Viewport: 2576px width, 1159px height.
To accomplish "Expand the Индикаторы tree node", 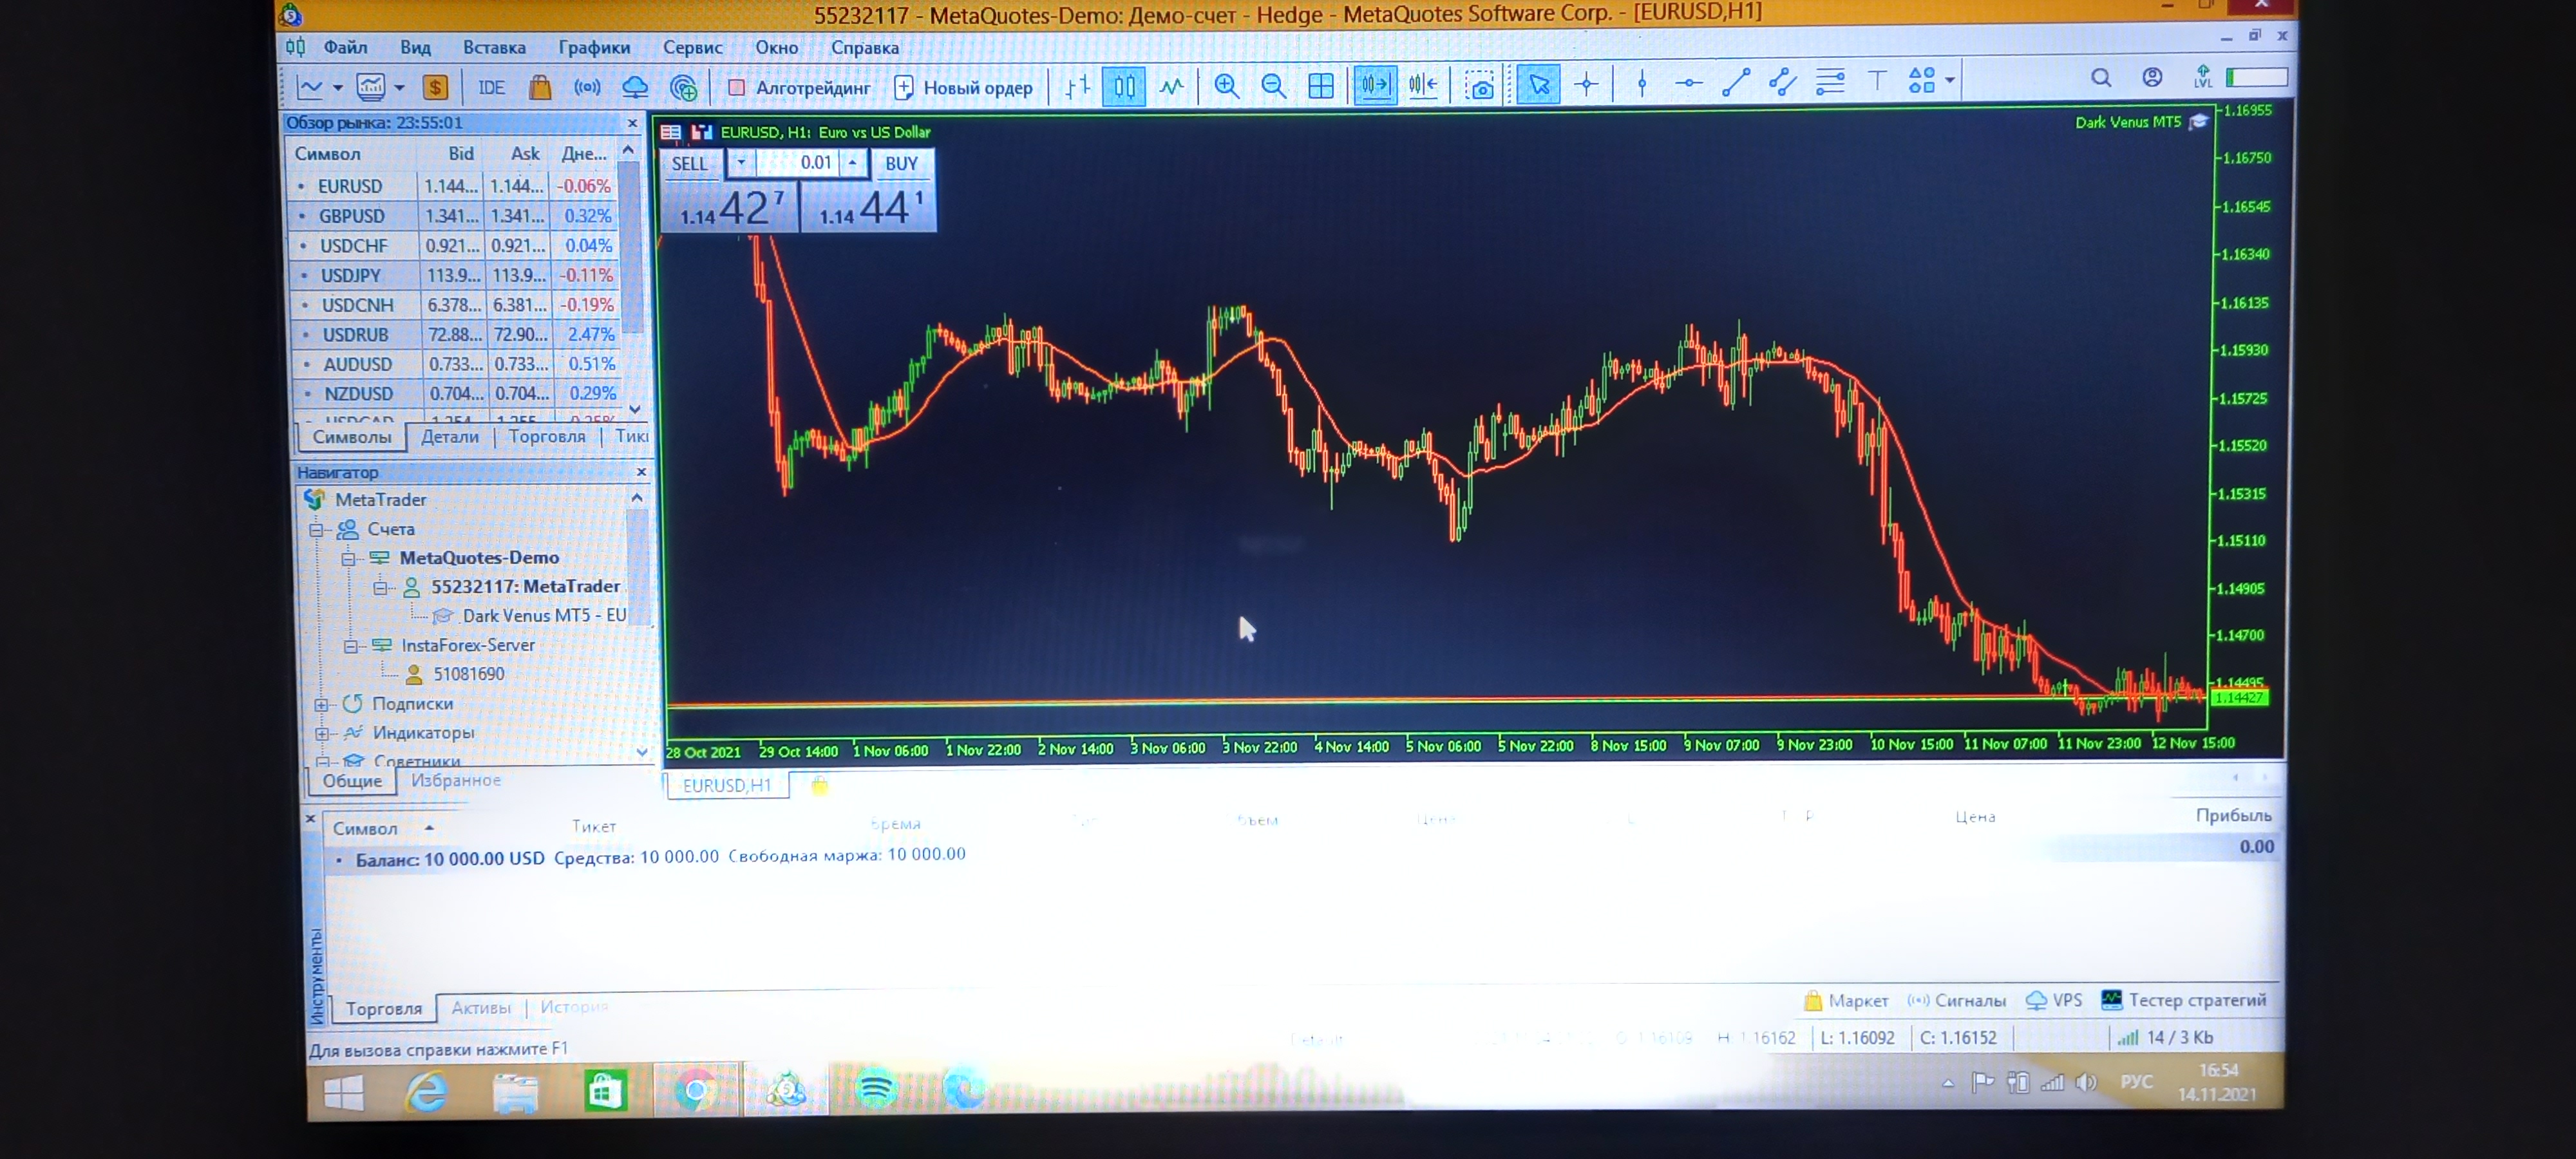I will point(322,734).
